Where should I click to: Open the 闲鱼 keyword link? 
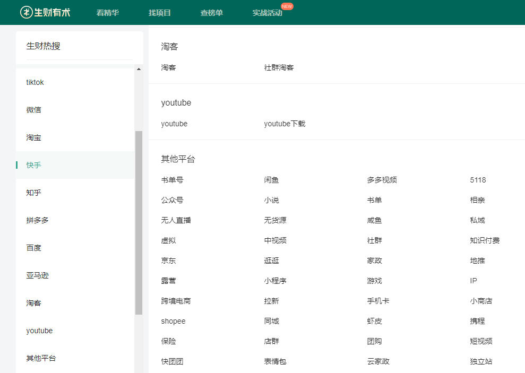tap(271, 180)
